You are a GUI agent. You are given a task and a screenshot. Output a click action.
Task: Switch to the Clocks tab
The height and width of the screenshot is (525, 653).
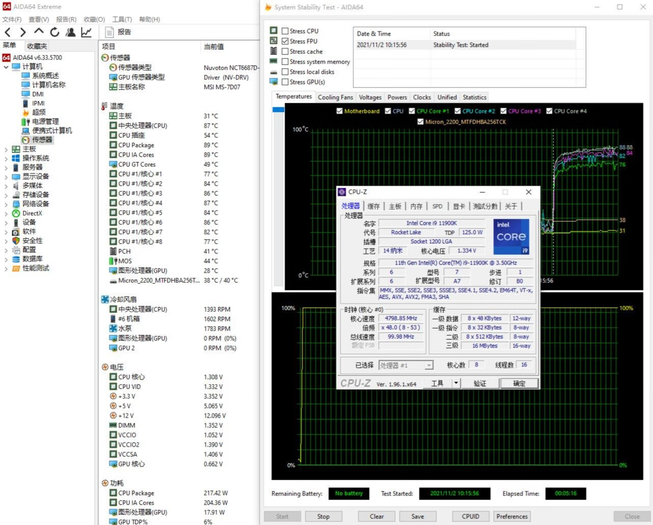[422, 97]
